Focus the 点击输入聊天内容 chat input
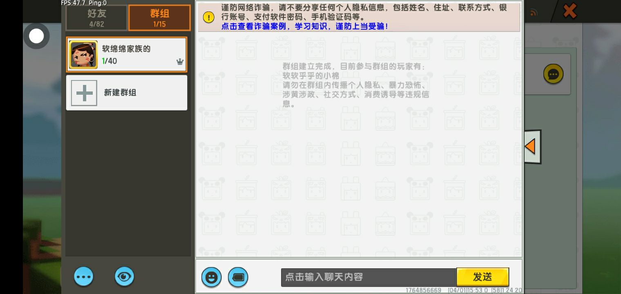621x294 pixels. (368, 277)
